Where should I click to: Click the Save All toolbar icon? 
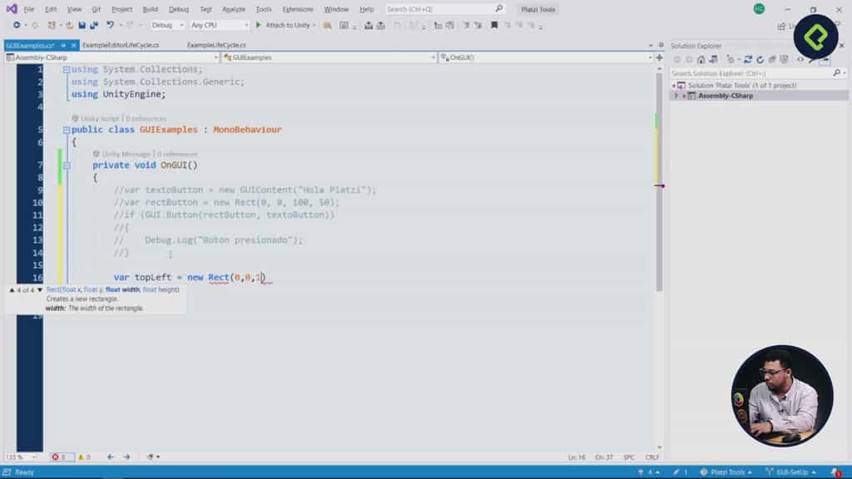point(95,25)
